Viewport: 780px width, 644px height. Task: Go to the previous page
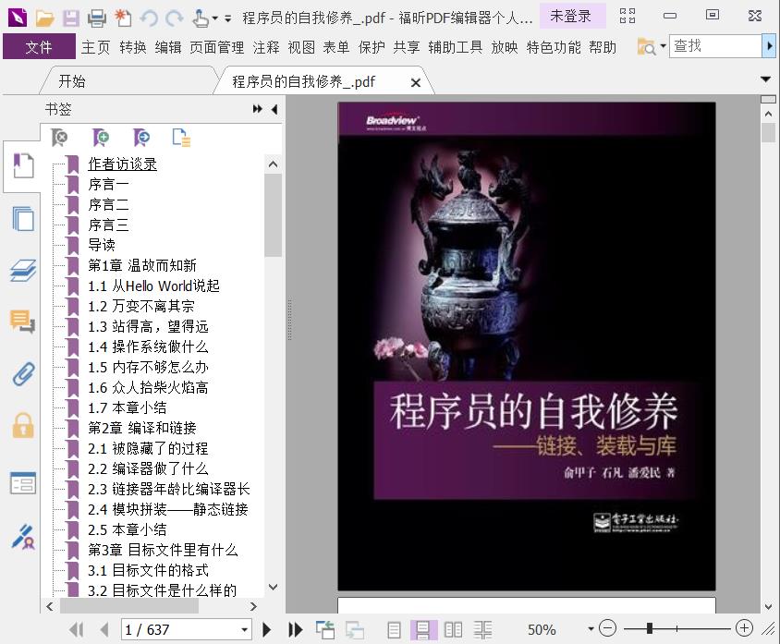[104, 630]
